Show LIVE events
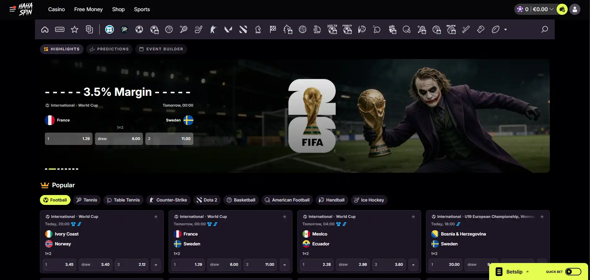This screenshot has width=590, height=280. [x=60, y=29]
